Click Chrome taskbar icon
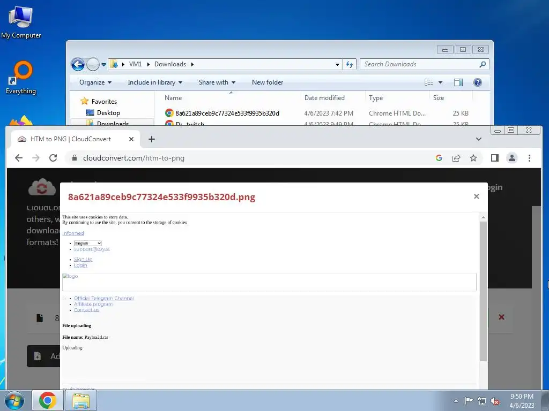 [x=48, y=400]
